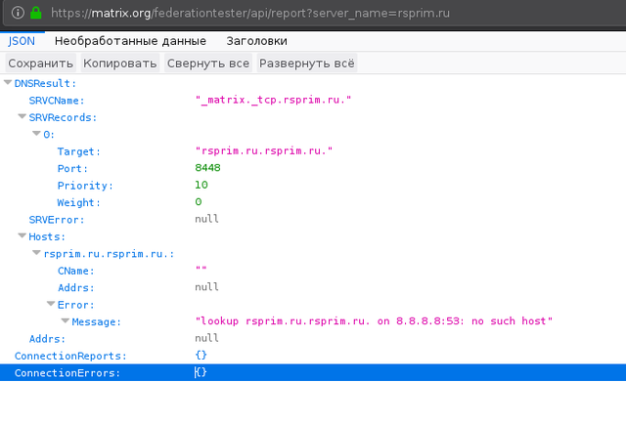Click the site information icon in address bar

[x=18, y=13]
